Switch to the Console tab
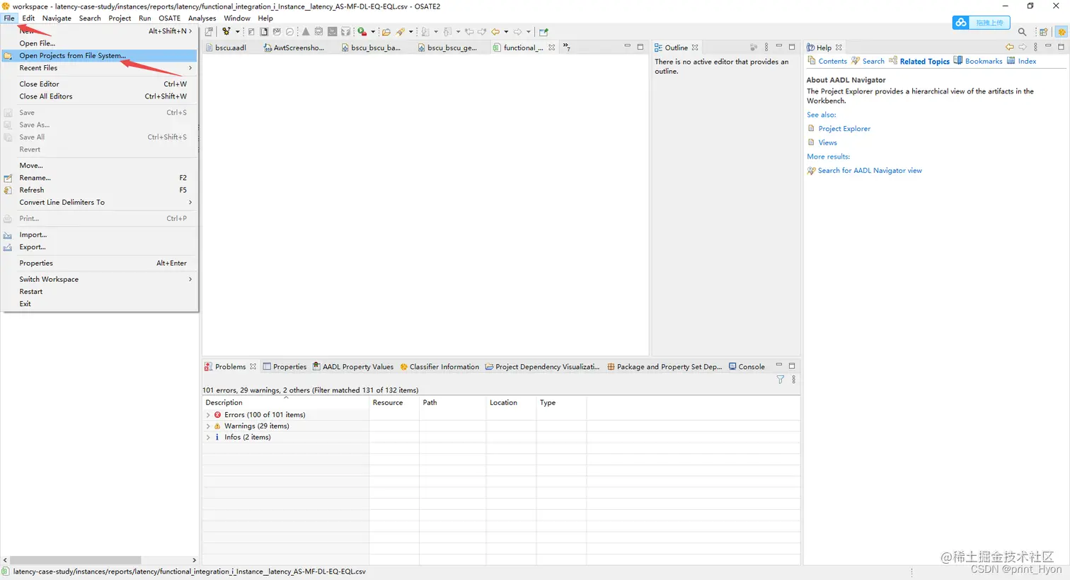This screenshot has height=580, width=1070. (x=747, y=367)
